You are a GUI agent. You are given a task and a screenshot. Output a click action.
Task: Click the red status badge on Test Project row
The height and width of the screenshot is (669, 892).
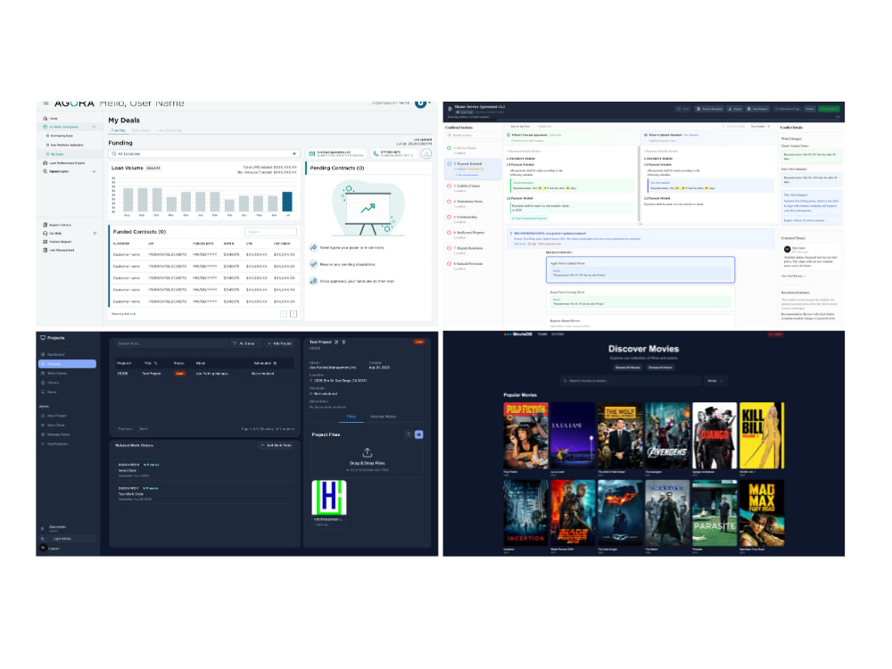click(180, 374)
